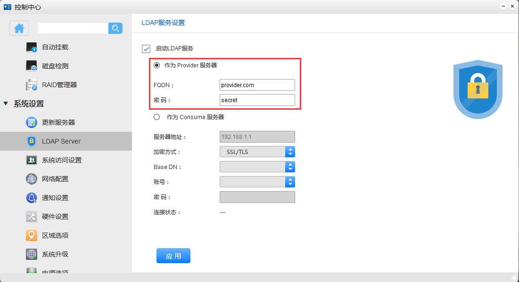The image size is (519, 282).
Task: Toggle the 启动LDAP服务 checkbox
Action: [146, 48]
